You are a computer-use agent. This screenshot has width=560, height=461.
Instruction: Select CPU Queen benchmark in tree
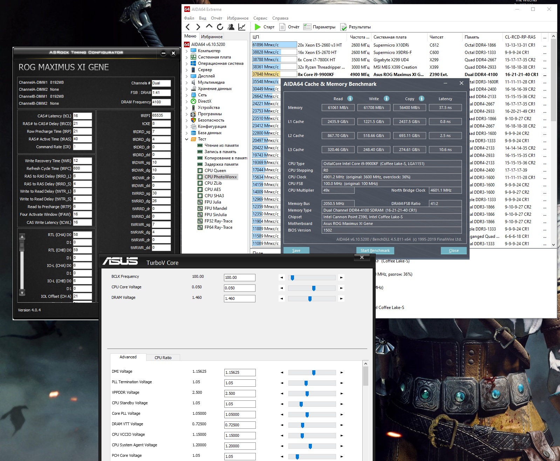(x=215, y=171)
